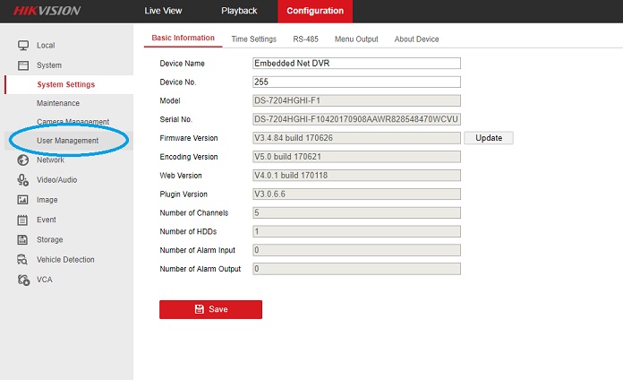Click the red Save button

point(210,309)
